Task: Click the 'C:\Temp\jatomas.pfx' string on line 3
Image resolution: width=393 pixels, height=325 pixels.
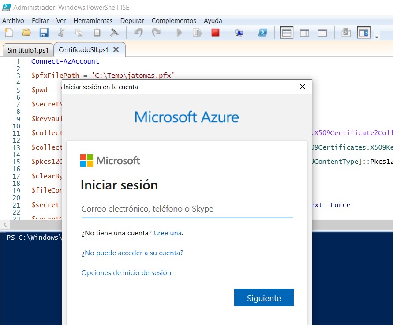Action: click(x=133, y=76)
